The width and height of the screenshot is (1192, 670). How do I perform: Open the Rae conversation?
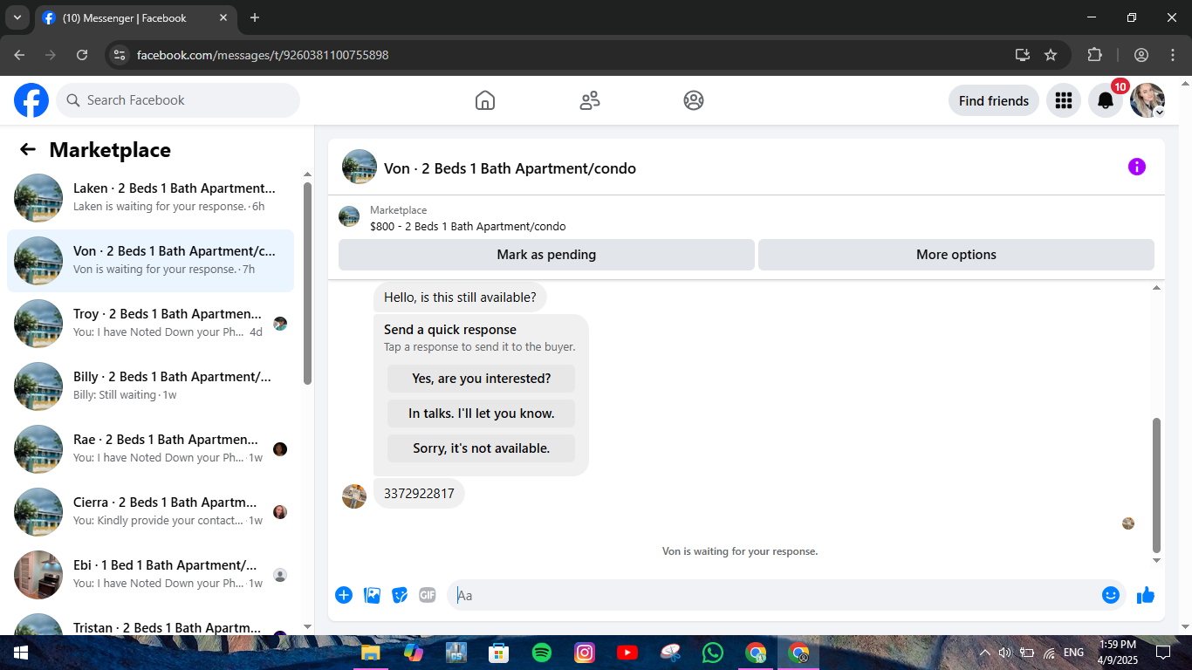click(150, 449)
